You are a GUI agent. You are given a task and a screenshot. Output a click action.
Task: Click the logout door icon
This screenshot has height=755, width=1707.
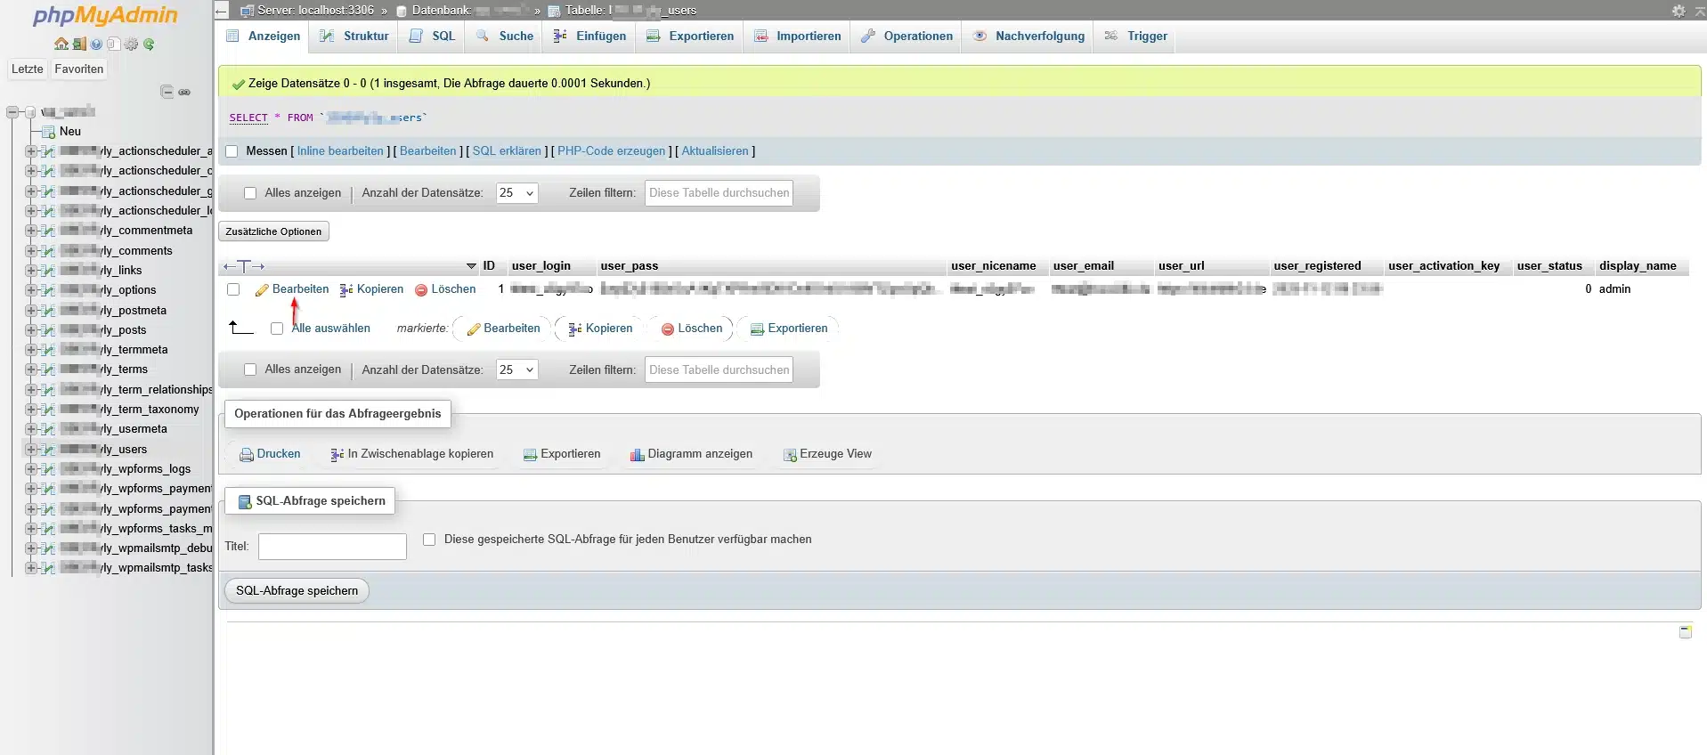pyautogui.click(x=79, y=44)
